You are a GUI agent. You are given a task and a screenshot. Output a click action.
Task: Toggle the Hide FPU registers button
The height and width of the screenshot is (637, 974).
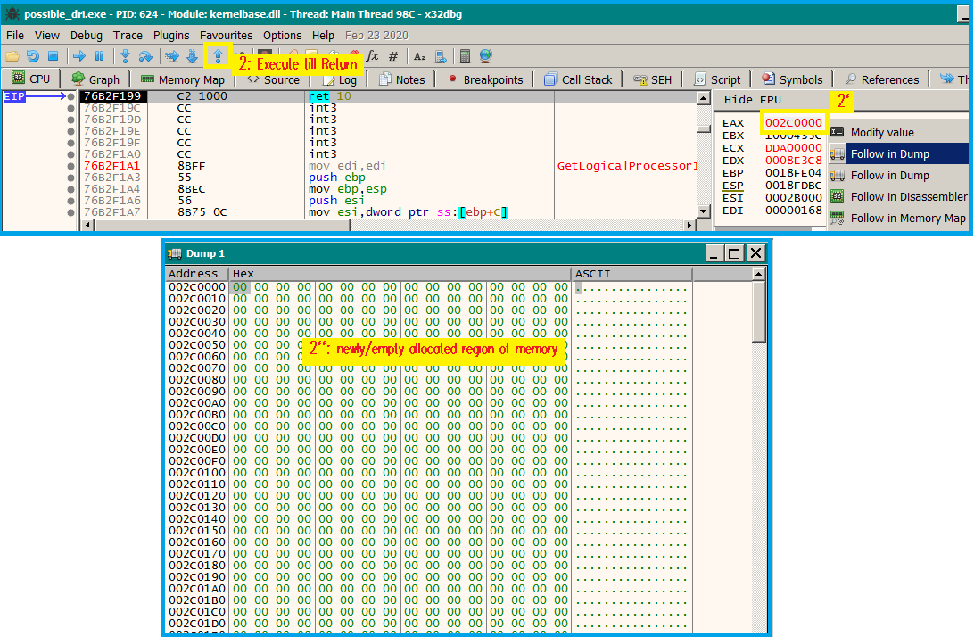pyautogui.click(x=751, y=100)
